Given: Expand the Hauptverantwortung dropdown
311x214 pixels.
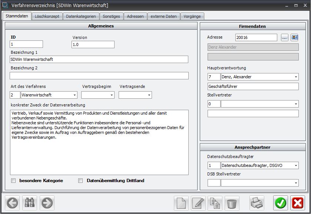Looking at the screenshot, I should tap(296, 77).
